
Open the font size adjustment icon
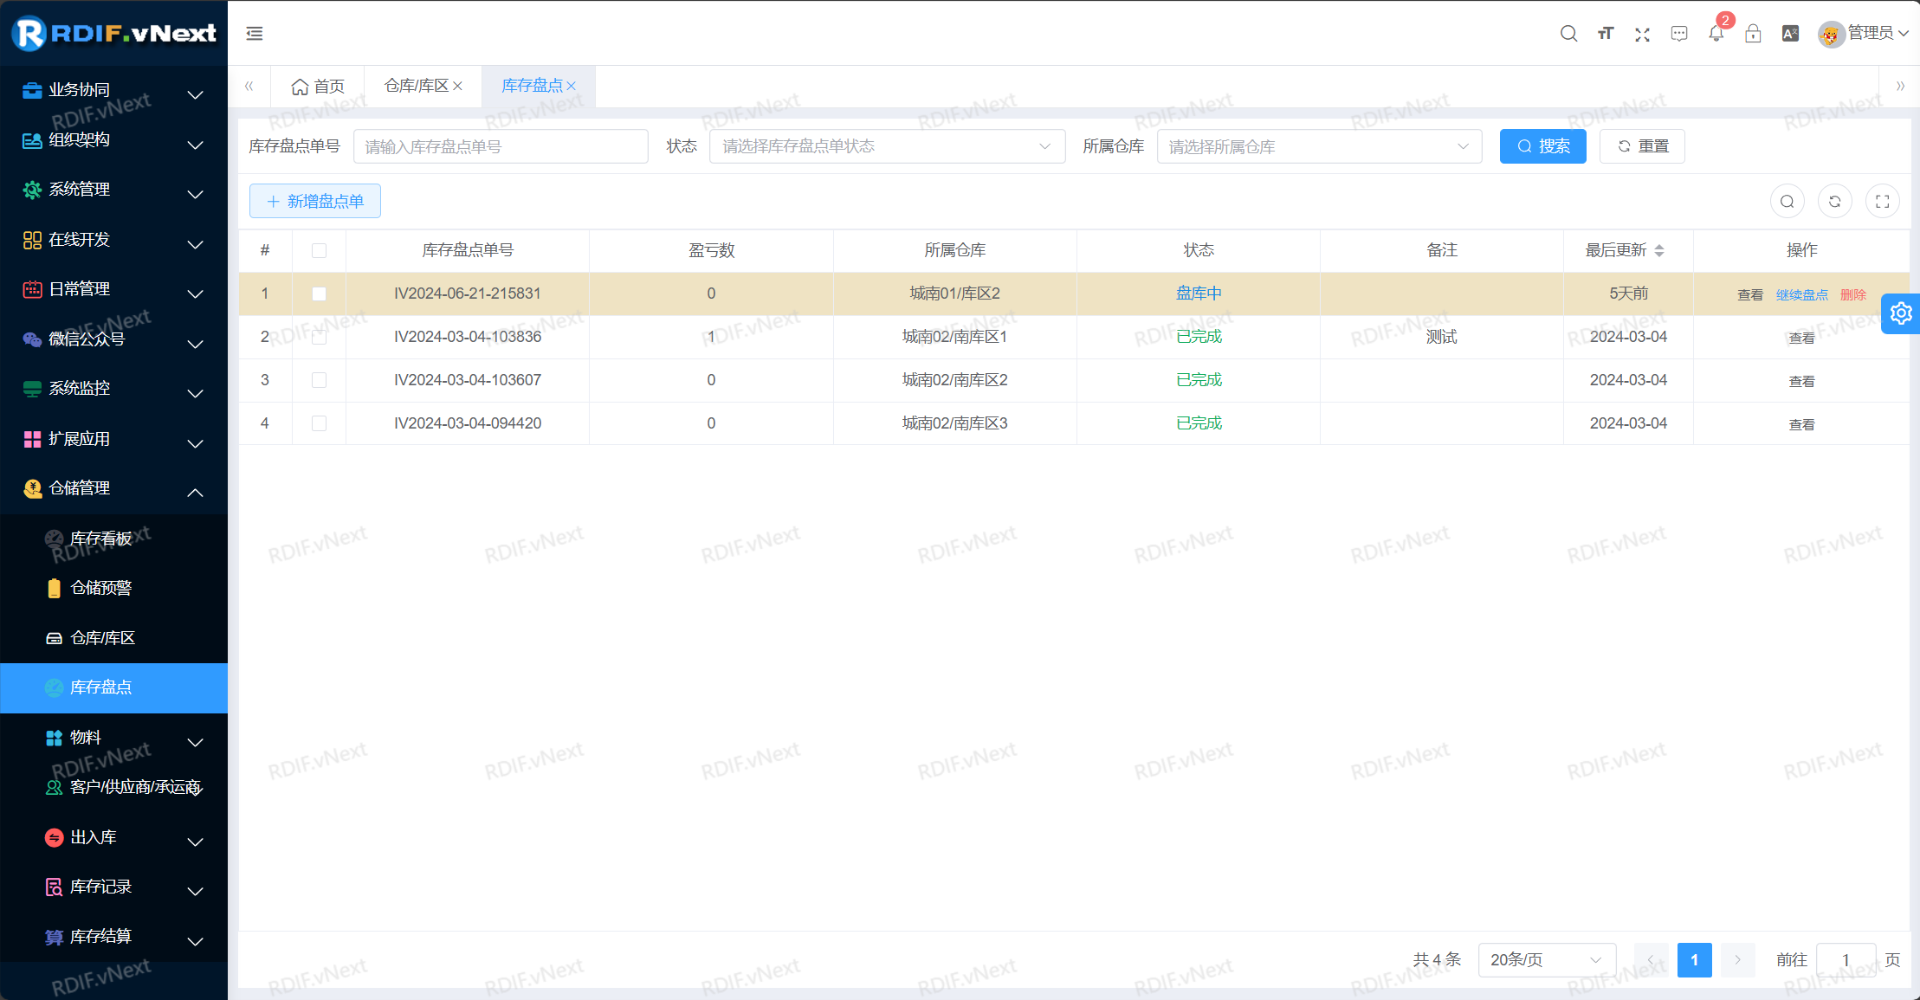pyautogui.click(x=1606, y=34)
